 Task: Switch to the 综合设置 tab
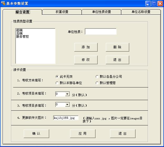point(22,12)
